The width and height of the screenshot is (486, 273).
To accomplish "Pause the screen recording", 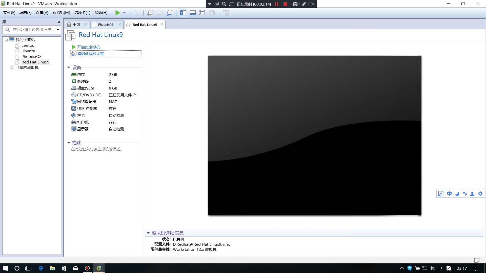I will coord(276,4).
